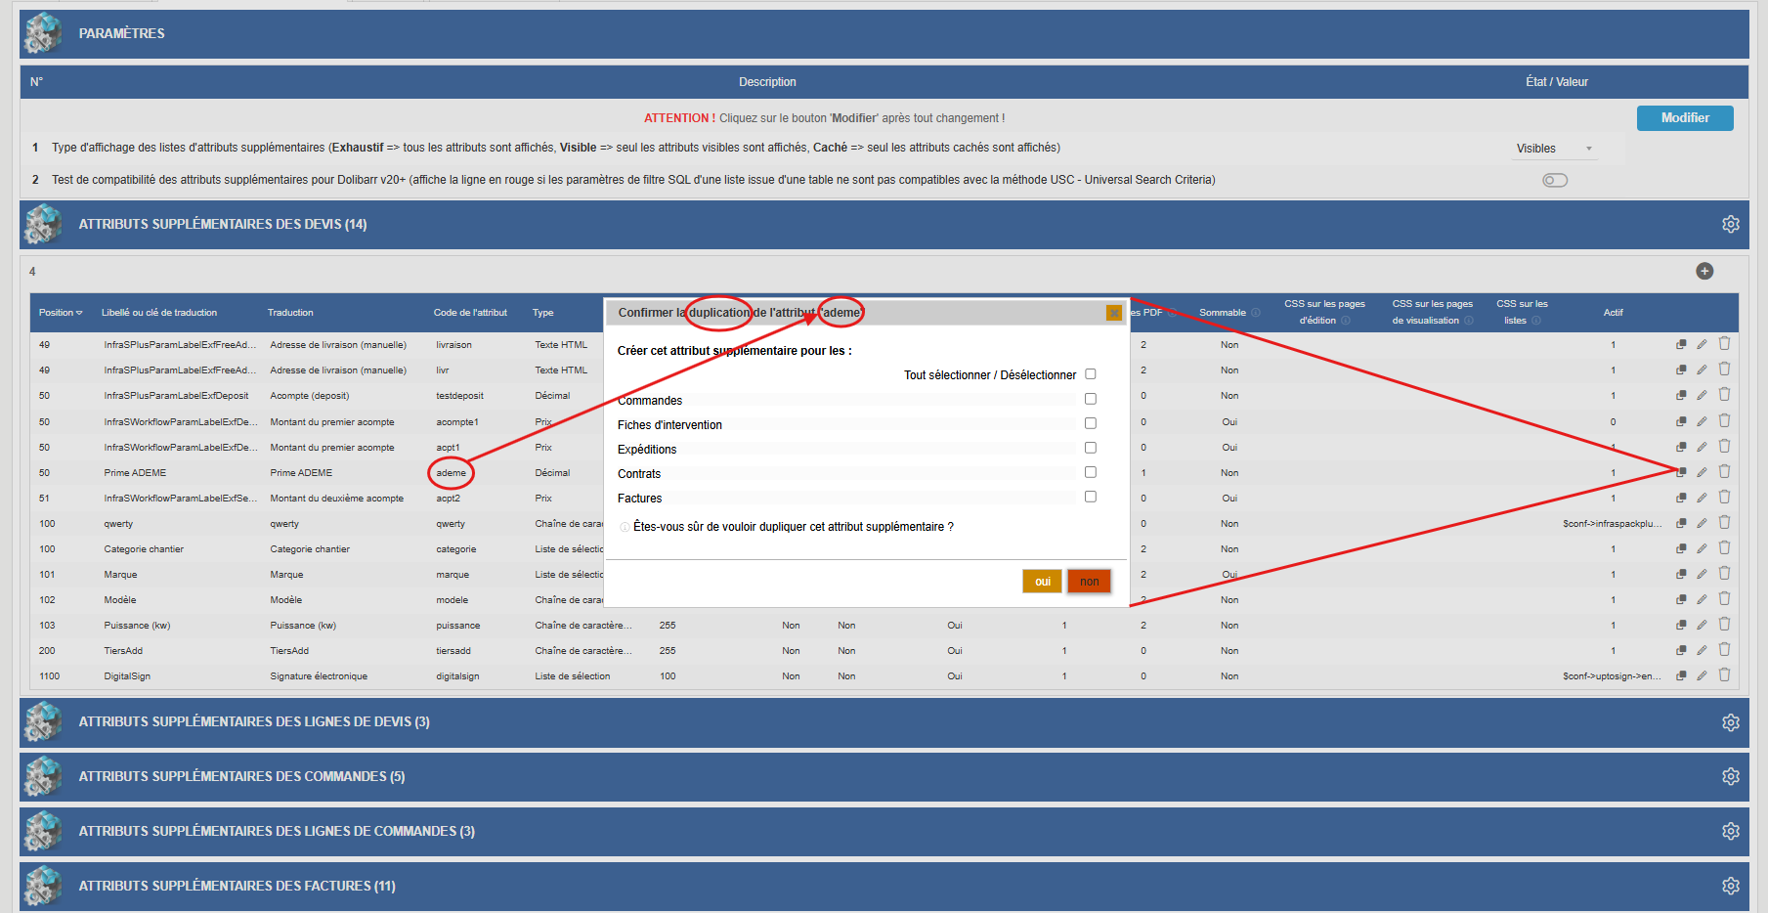Sort the table by Position column
The width and height of the screenshot is (1768, 913).
click(x=61, y=313)
